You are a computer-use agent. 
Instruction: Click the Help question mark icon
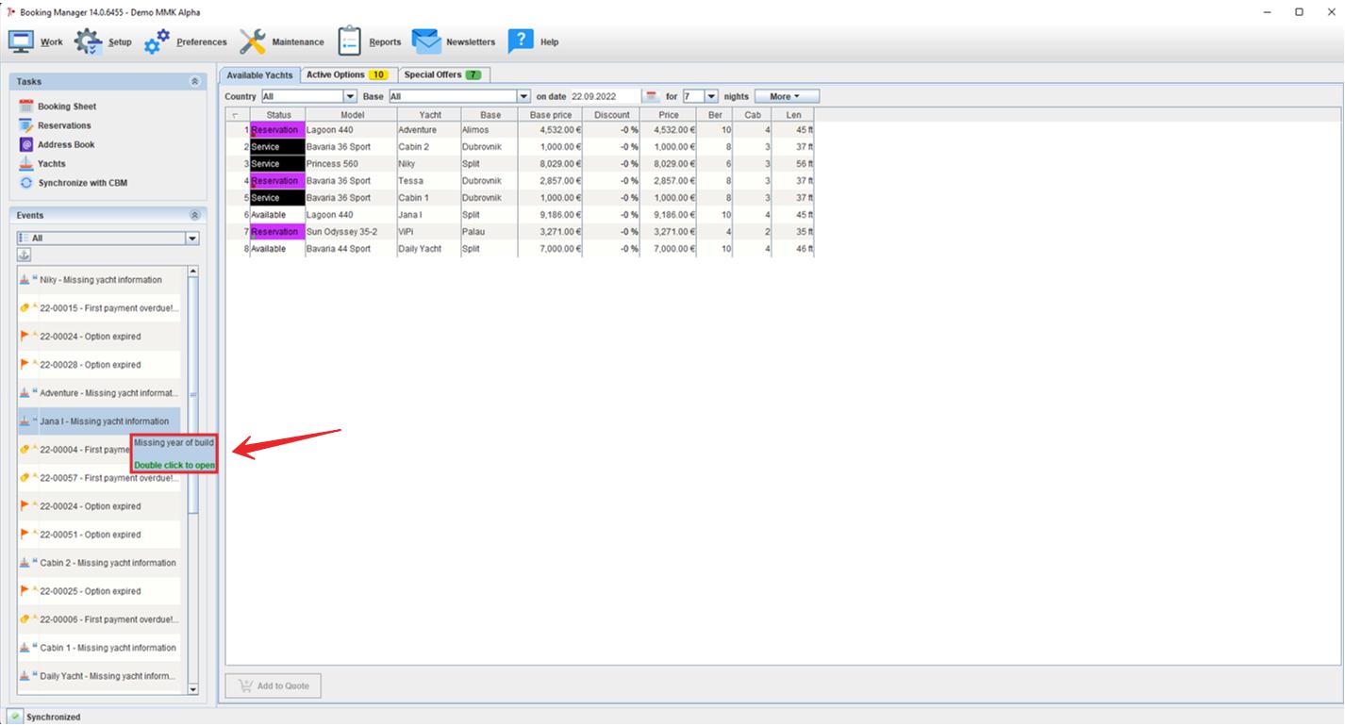pos(521,41)
